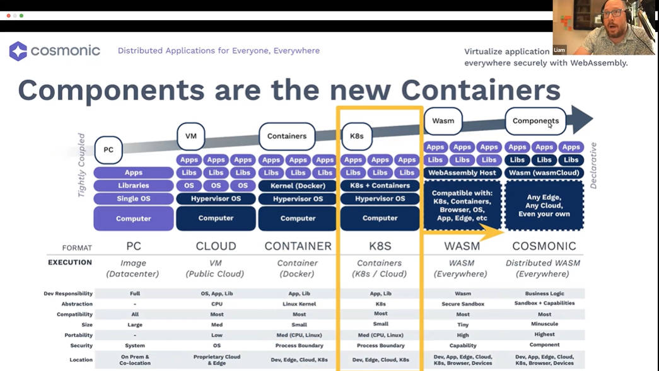This screenshot has height=371, width=659.
Task: Select the Libraries bar in the PC stack
Action: (x=134, y=185)
